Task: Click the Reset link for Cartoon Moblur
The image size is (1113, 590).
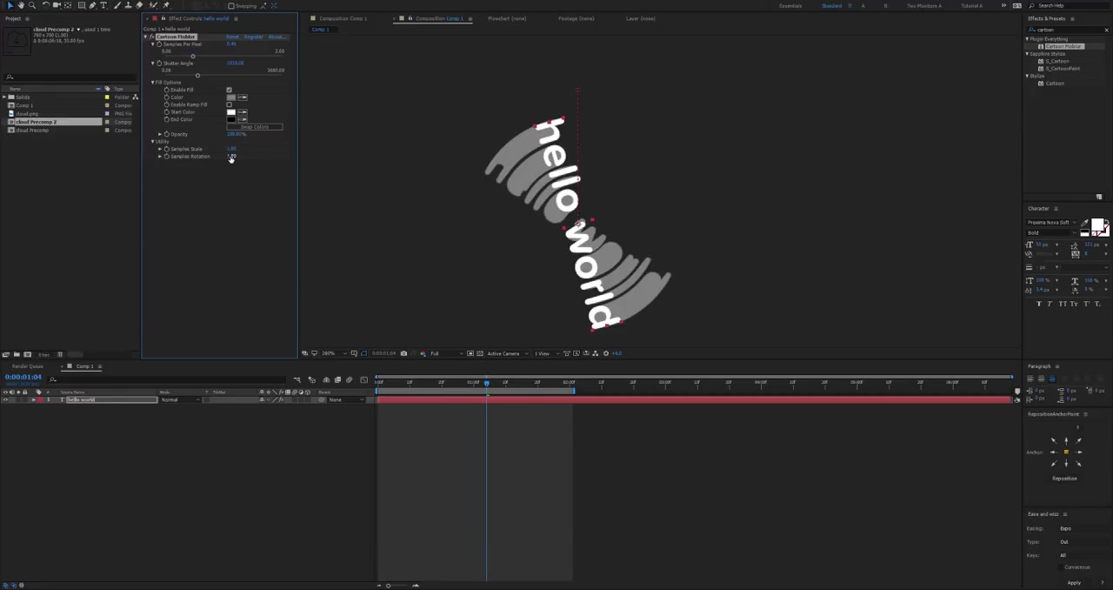Action: click(232, 37)
